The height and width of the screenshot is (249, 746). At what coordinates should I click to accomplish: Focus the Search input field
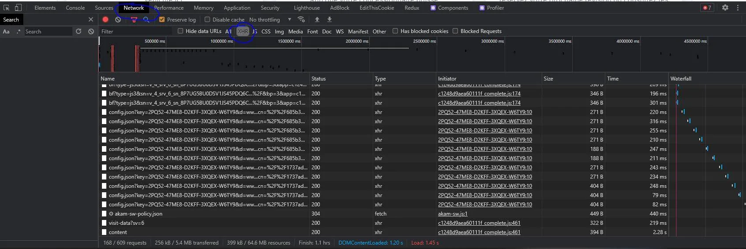tap(48, 31)
